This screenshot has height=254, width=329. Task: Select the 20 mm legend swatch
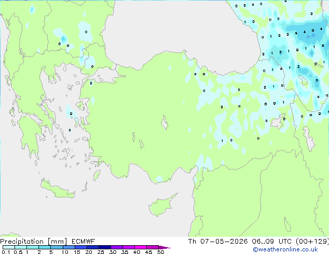(93, 247)
